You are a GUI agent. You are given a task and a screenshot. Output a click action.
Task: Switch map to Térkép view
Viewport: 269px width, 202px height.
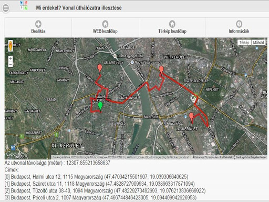tap(244, 43)
